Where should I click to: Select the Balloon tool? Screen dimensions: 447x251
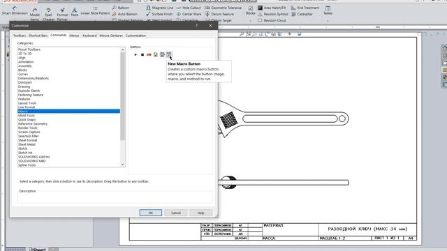121,8
